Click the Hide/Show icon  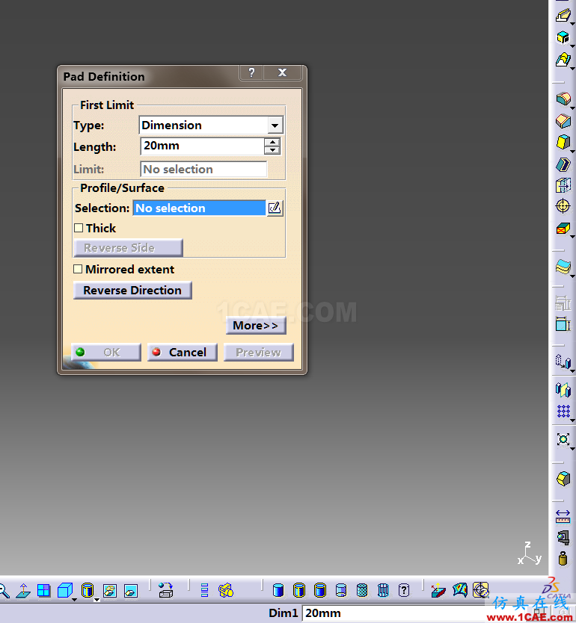click(110, 591)
